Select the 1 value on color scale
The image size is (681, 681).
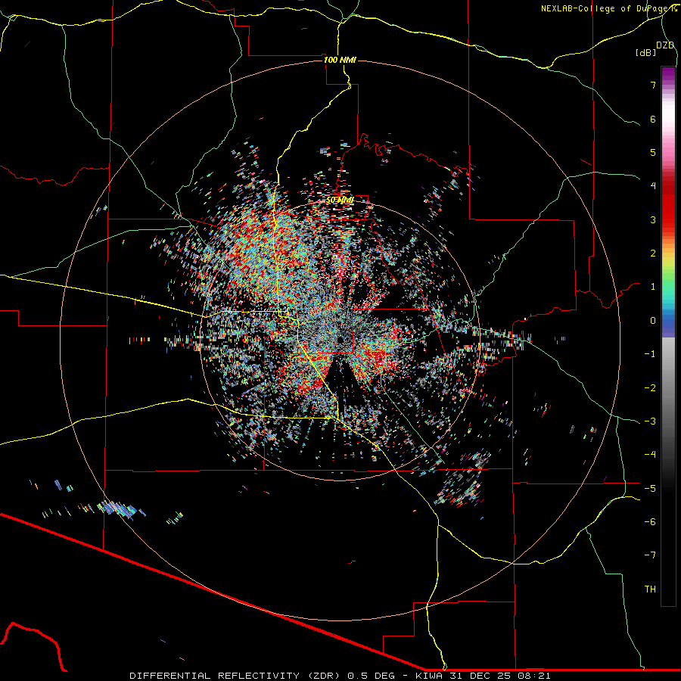coord(653,287)
